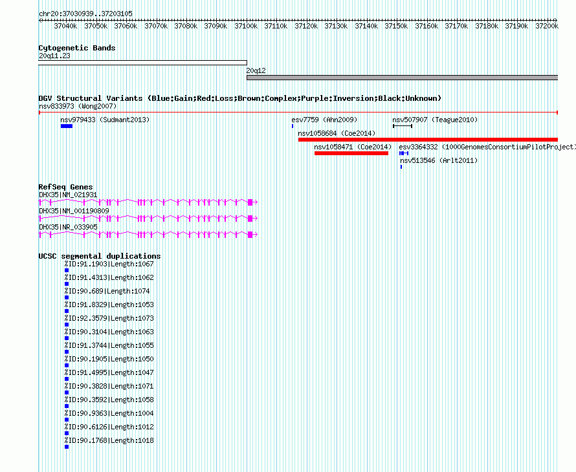Click the 37040k ruler position label
This screenshot has width=576, height=472.
(x=65, y=26)
